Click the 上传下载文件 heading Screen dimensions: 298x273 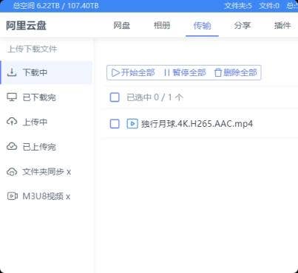point(33,49)
